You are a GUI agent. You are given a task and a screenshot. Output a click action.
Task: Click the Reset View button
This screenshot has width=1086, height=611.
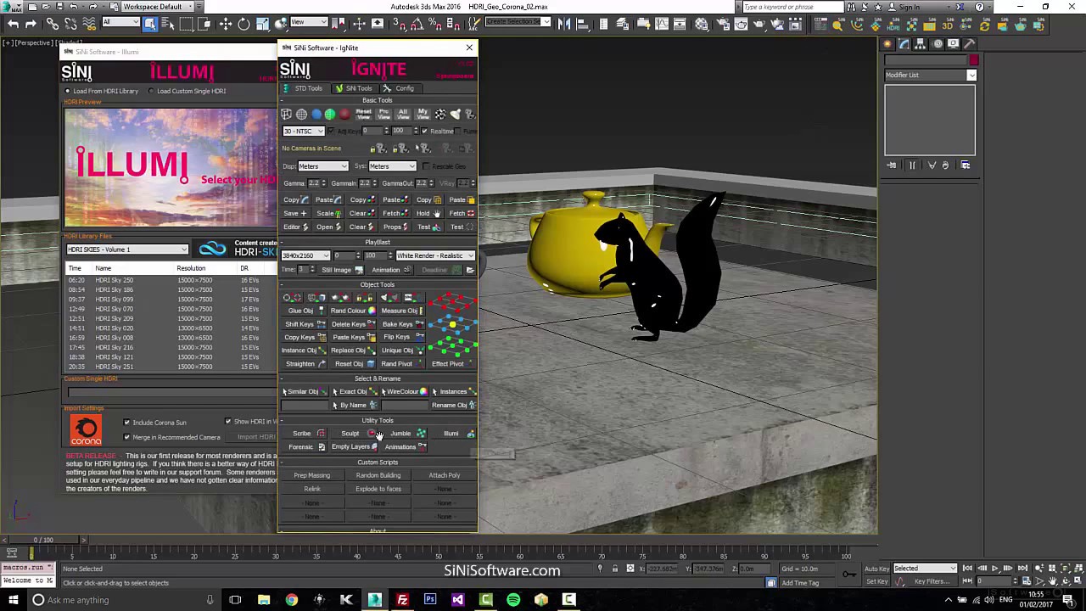pos(364,114)
